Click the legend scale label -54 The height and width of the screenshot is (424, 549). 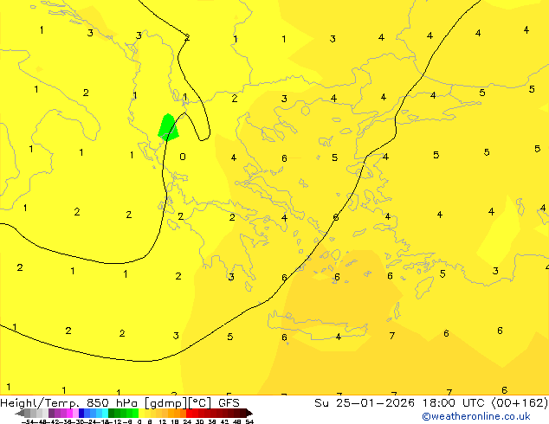click(x=28, y=422)
